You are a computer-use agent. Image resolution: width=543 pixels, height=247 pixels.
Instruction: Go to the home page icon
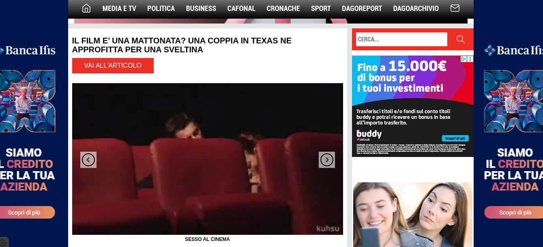coord(86,9)
